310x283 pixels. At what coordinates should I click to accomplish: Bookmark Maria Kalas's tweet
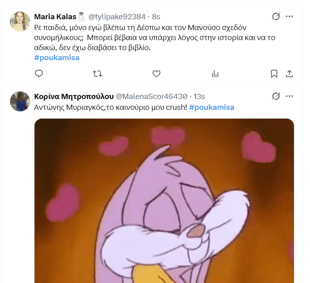(274, 74)
